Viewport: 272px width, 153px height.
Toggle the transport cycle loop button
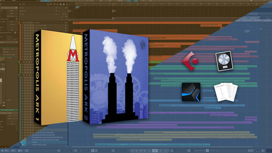150,151
